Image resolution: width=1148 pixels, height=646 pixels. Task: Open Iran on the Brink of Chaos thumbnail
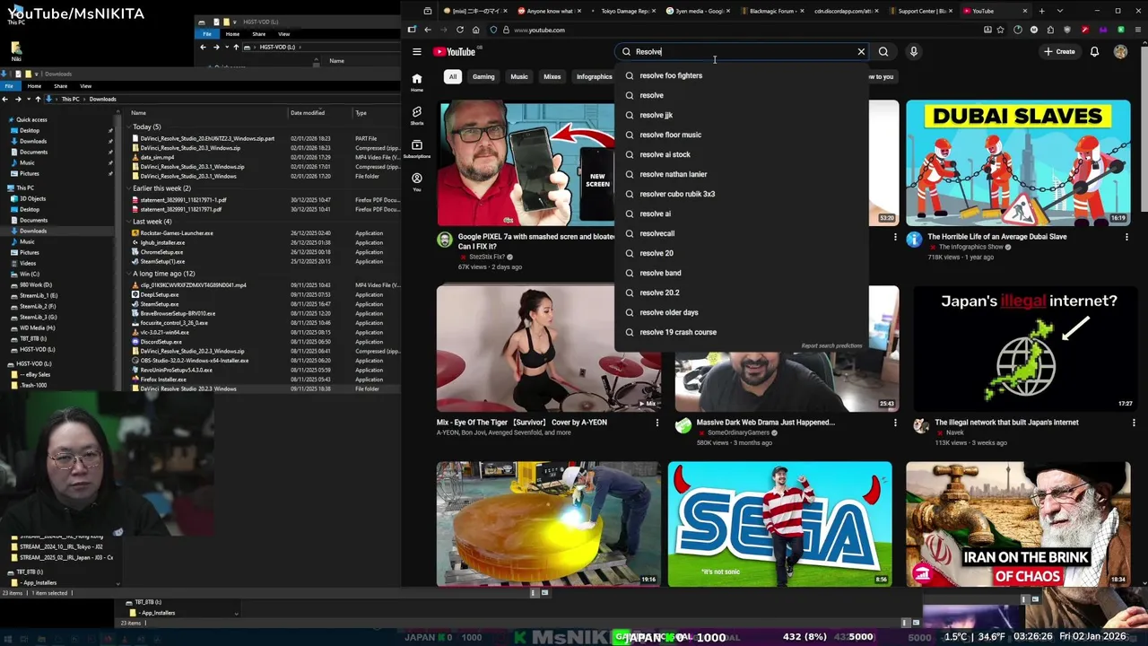(x=1018, y=524)
